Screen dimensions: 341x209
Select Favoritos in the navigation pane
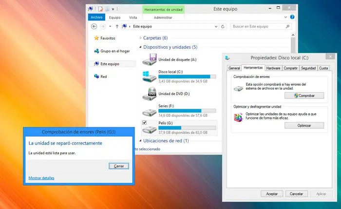(x=105, y=38)
